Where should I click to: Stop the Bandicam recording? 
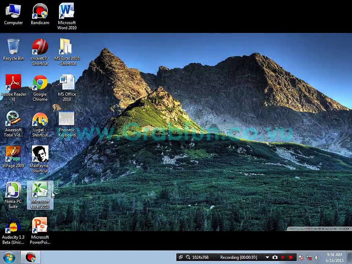click(291, 257)
